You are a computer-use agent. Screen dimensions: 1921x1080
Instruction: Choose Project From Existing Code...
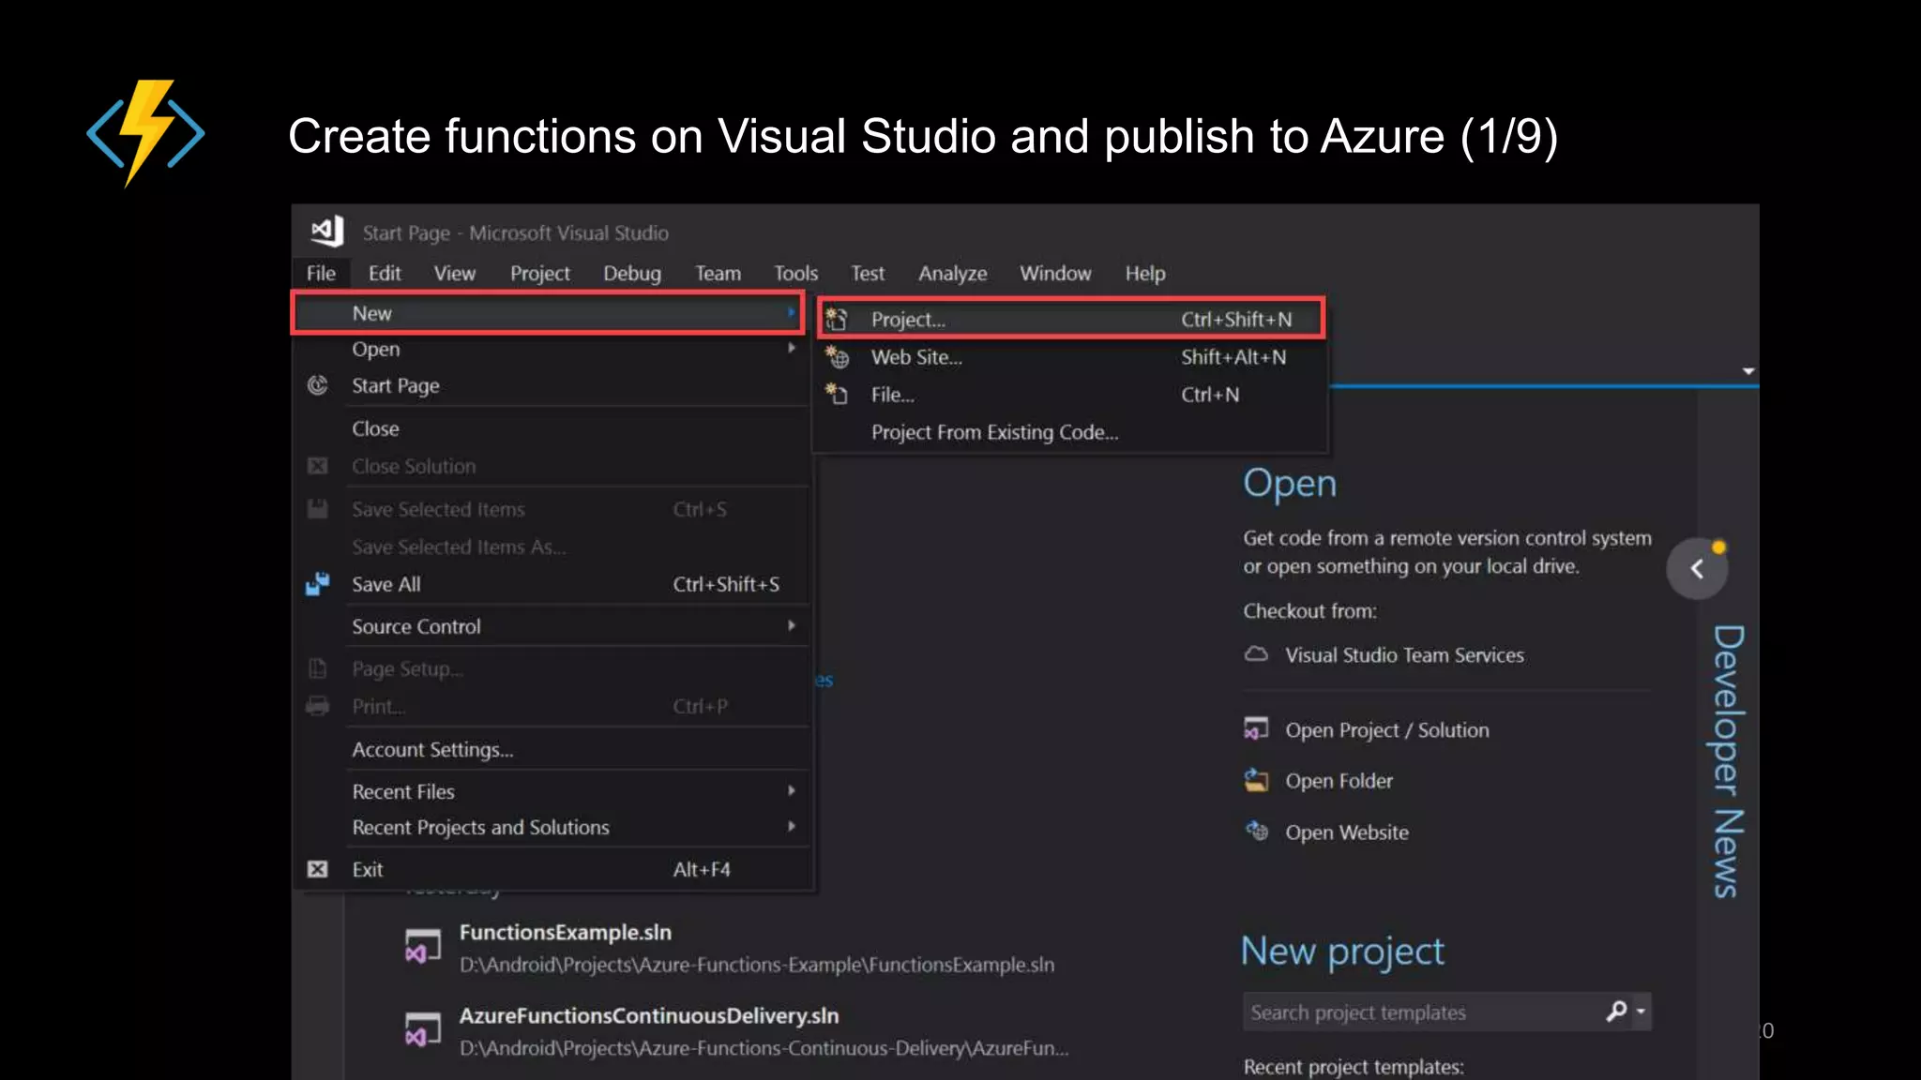[1071, 432]
